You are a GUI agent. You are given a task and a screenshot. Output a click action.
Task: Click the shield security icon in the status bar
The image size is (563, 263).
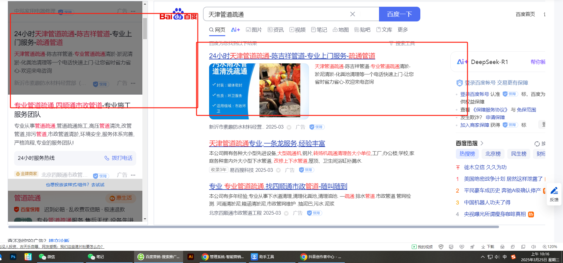pyautogui.click(x=441, y=247)
